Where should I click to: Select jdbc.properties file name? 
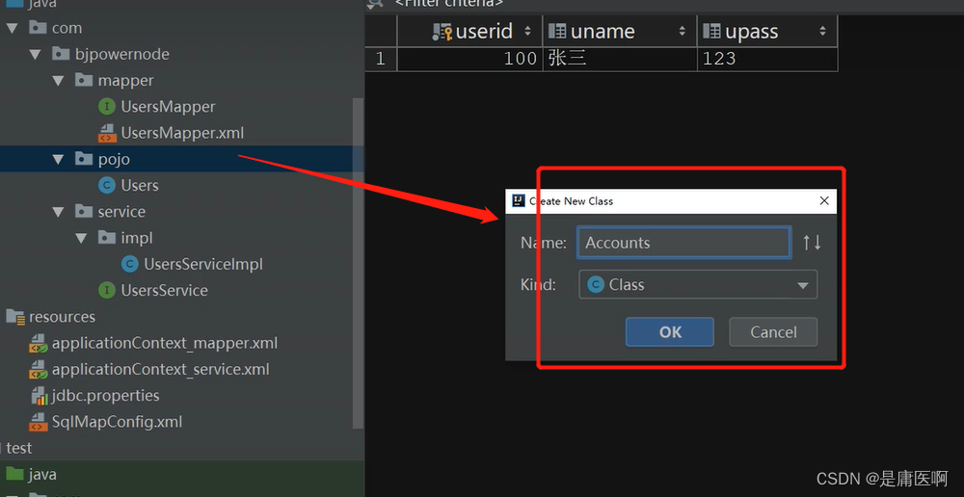coord(106,396)
